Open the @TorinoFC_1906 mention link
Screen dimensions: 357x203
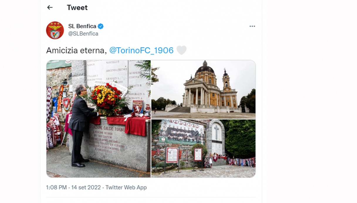pos(141,50)
